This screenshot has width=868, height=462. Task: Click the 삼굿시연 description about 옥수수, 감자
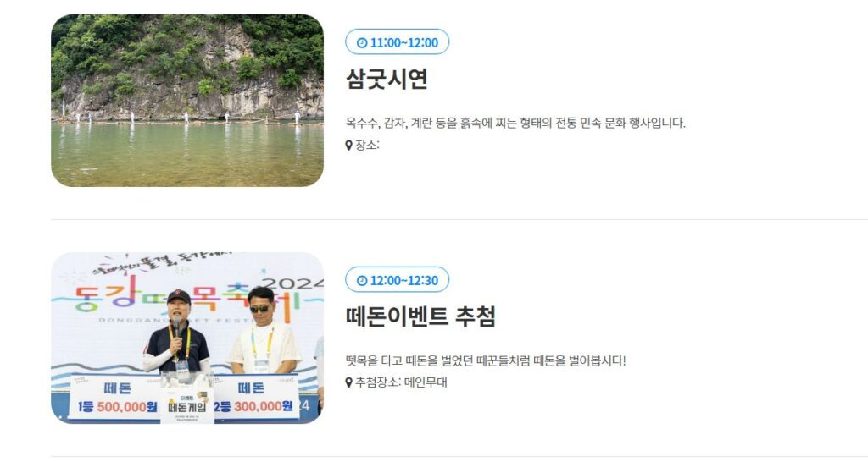tap(515, 123)
